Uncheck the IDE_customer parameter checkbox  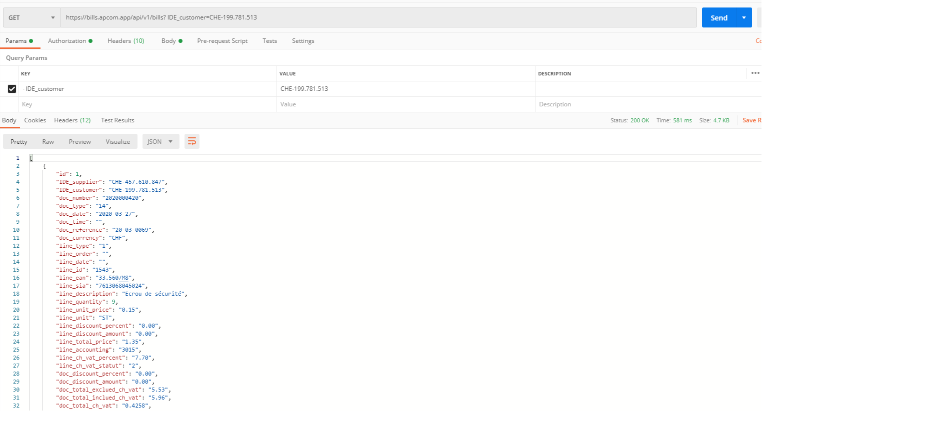(x=12, y=89)
